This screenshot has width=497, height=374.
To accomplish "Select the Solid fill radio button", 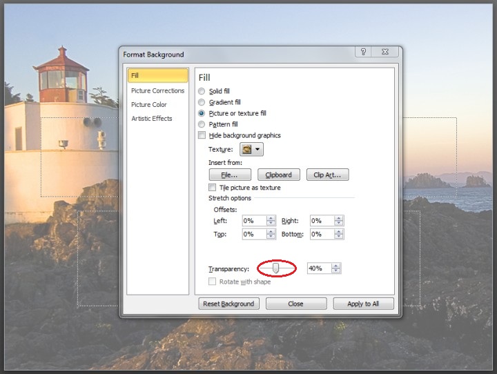I will point(202,91).
